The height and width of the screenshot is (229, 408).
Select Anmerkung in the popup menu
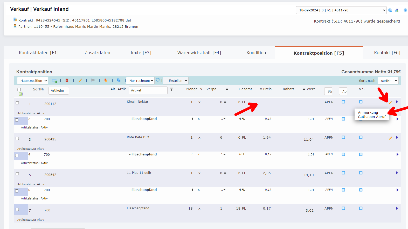tap(368, 113)
